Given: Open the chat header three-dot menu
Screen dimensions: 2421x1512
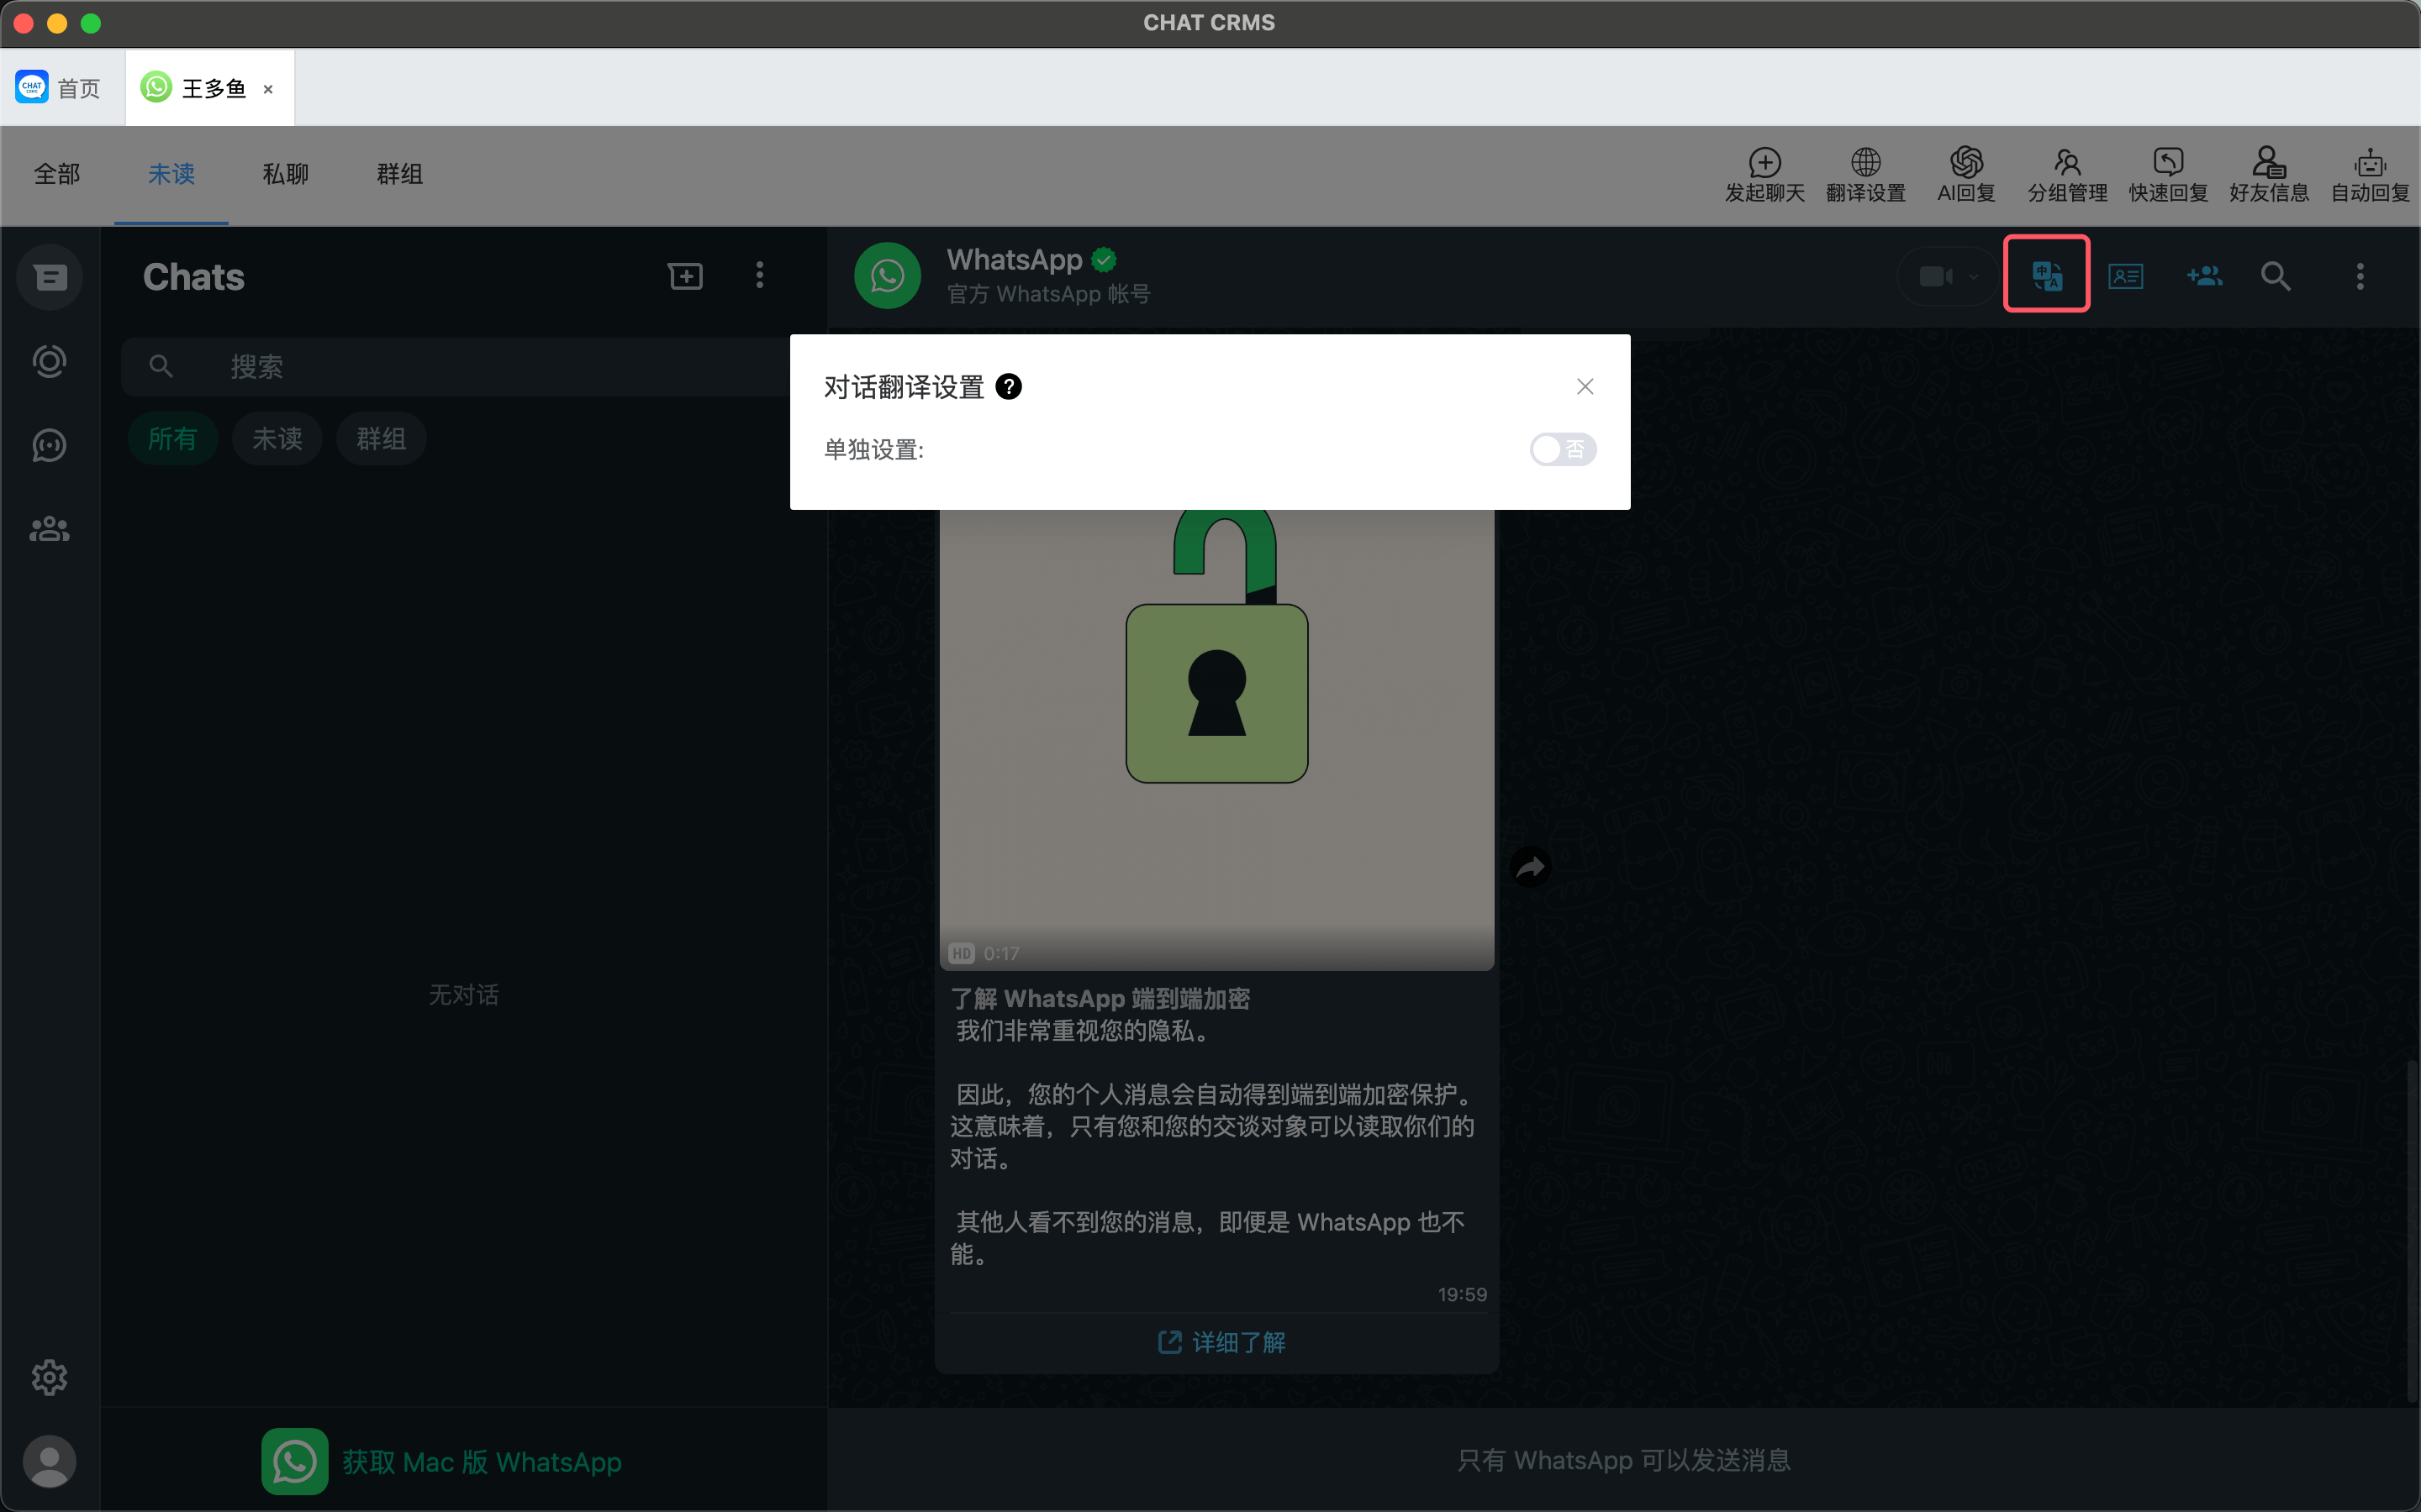Looking at the screenshot, I should (x=2360, y=276).
